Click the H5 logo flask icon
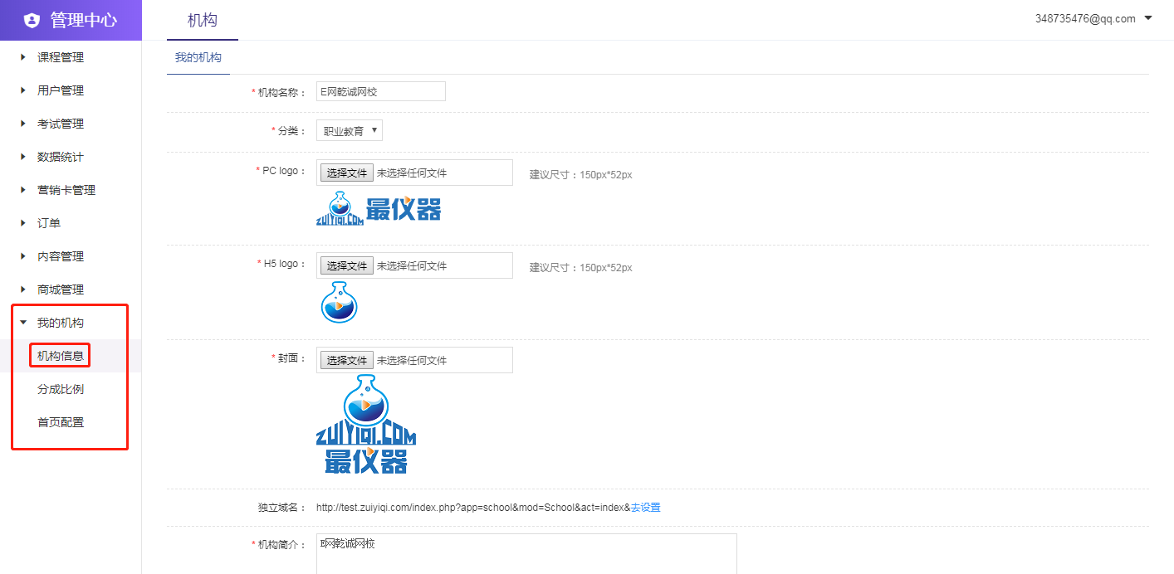 coord(338,302)
